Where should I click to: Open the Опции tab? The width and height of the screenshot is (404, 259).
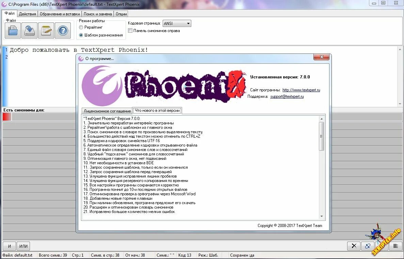121,14
